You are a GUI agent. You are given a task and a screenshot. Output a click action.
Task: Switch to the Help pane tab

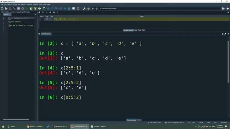(136, 30)
